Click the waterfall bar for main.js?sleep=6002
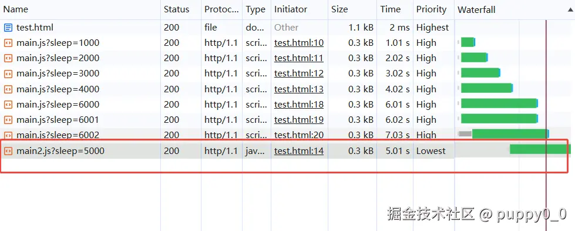 point(510,133)
